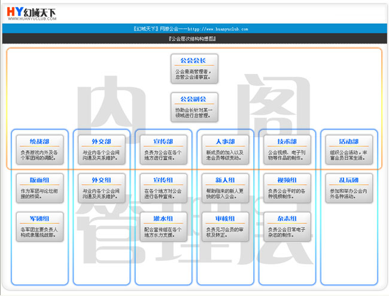Select the 审核组 group card
Image resolution: width=389 pixels, height=296 pixels.
coord(225,227)
